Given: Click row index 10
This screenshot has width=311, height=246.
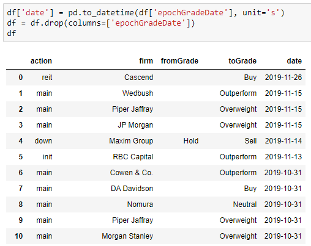Looking at the screenshot, I should [x=18, y=236].
